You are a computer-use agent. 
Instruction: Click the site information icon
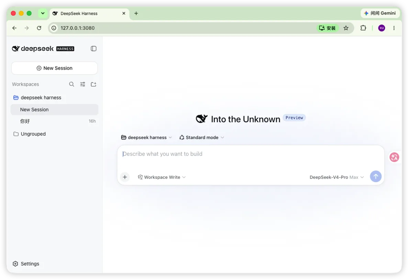(54, 28)
